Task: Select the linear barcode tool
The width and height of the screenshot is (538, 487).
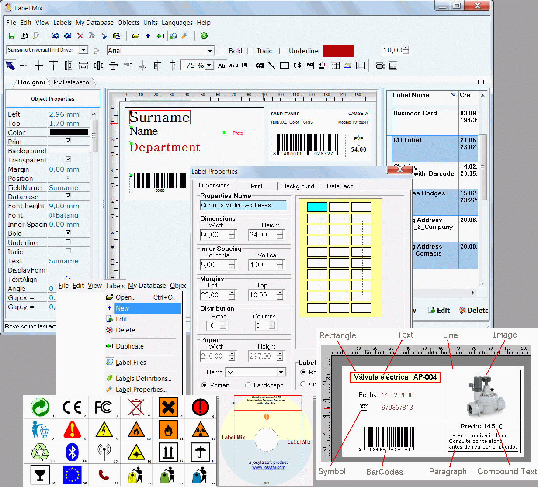Action: [x=246, y=66]
